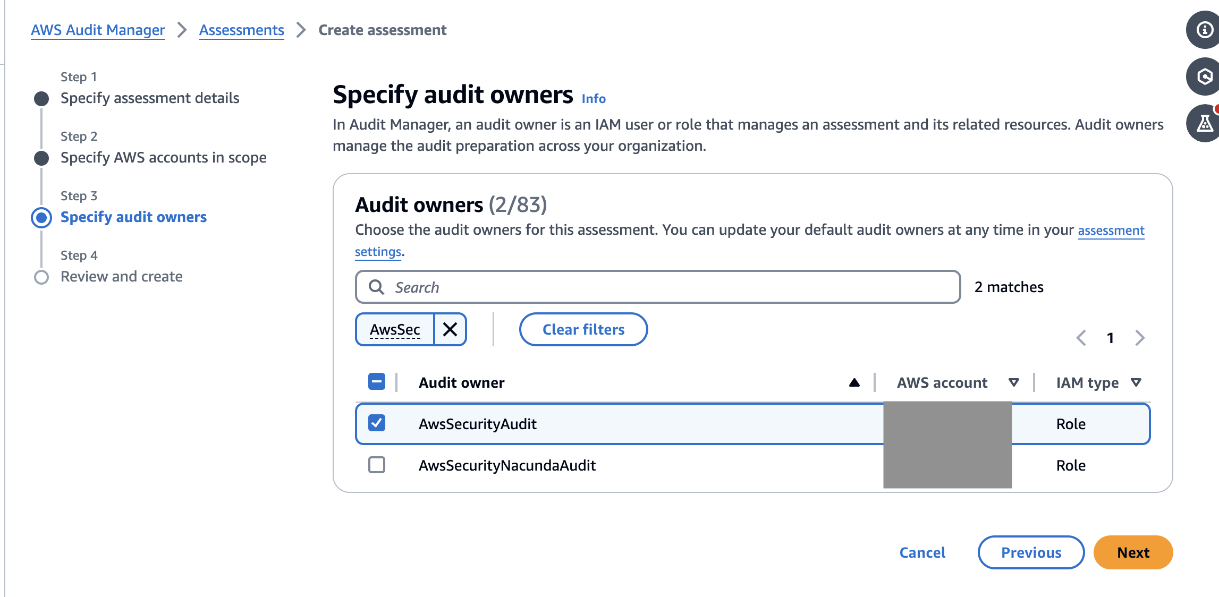Click the AWS account column header
Viewport: 1219px width, 597px height.
point(942,382)
